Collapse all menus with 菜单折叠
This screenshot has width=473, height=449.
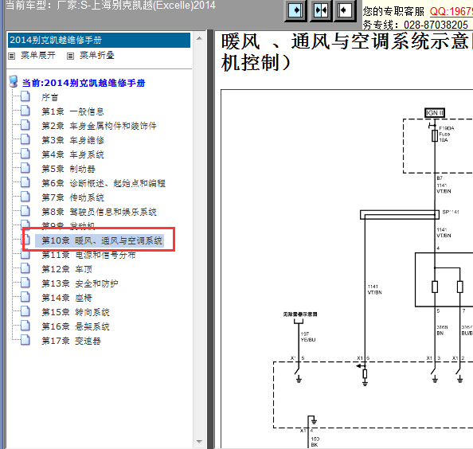pos(97,56)
